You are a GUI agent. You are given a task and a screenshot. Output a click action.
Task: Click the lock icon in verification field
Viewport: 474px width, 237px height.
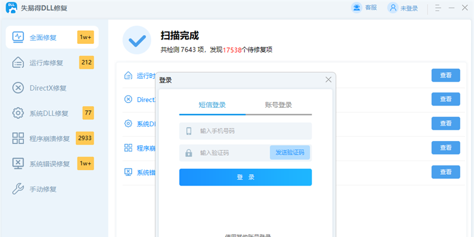click(188, 153)
